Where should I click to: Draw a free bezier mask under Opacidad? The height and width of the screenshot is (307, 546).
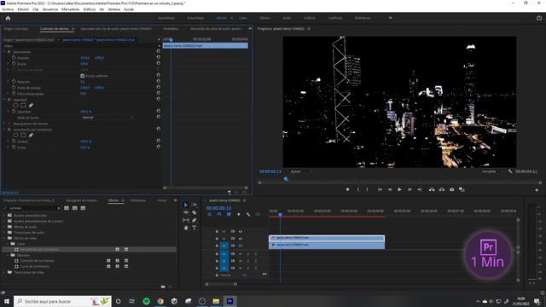tap(31, 105)
